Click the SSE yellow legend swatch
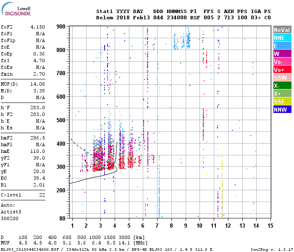The height and width of the screenshot is (252, 294). (282, 102)
